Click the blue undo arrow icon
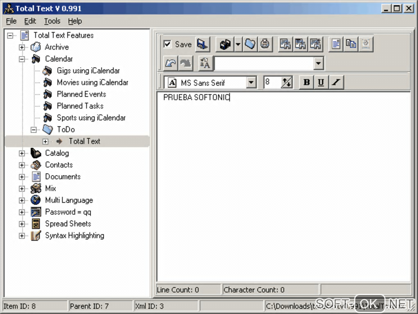 tap(170, 63)
